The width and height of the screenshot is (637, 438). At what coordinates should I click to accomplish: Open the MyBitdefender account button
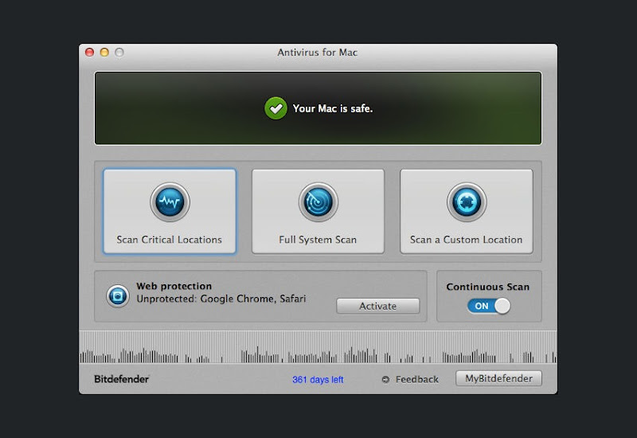[x=498, y=378]
